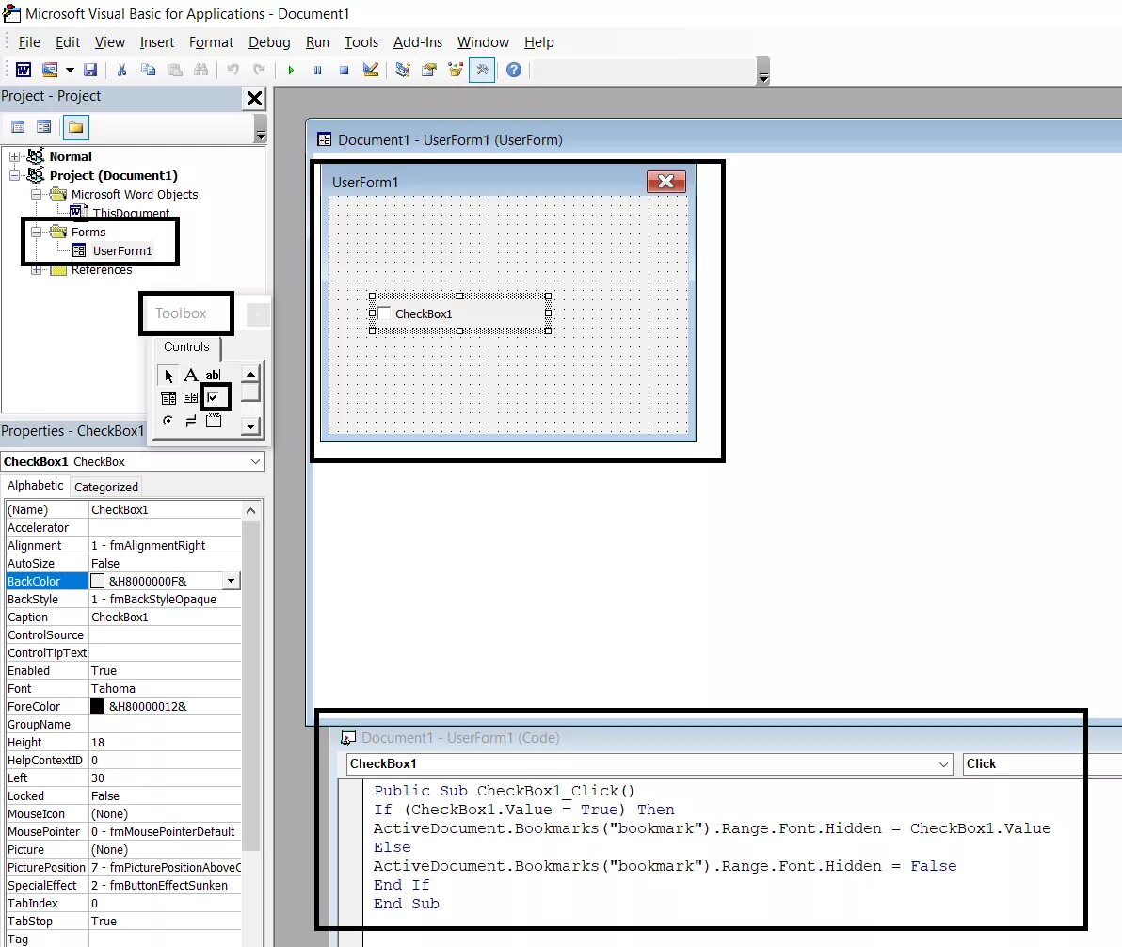Choose the TextBox (abl) tool in Toolbox
The width and height of the screenshot is (1122, 947).
[214, 375]
